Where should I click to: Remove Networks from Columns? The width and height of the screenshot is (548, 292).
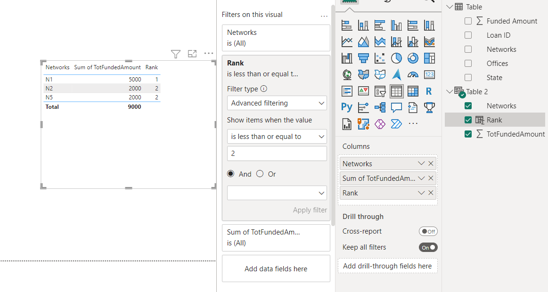[431, 163]
